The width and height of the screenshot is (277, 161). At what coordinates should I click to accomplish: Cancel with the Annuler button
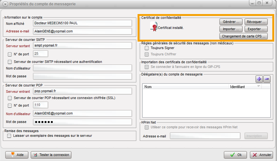pyautogui.click(x=262, y=155)
